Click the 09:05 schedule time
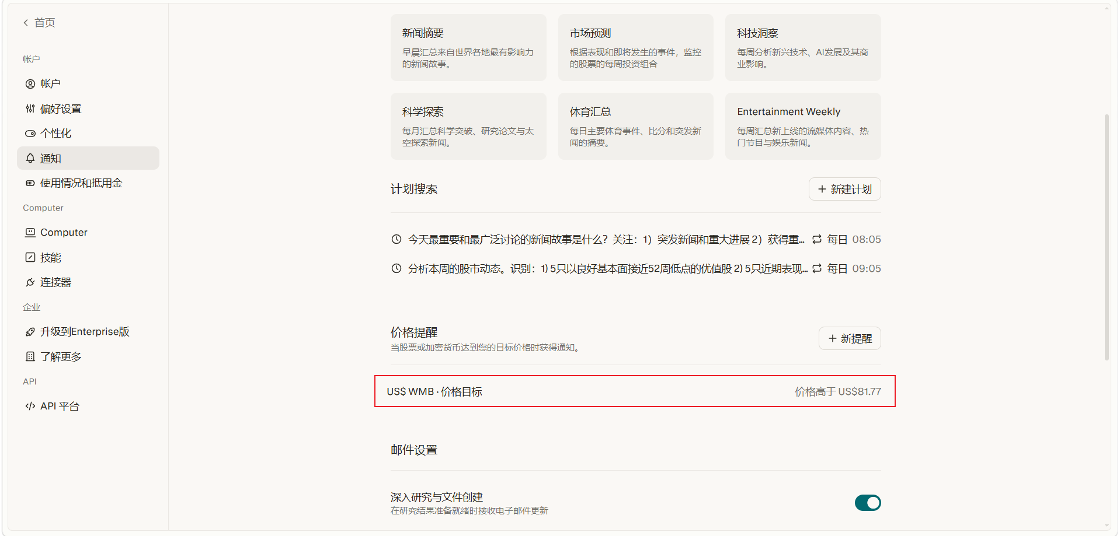 point(867,268)
